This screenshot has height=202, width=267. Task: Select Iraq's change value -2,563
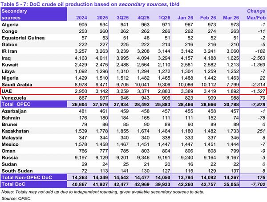click(x=258, y=58)
